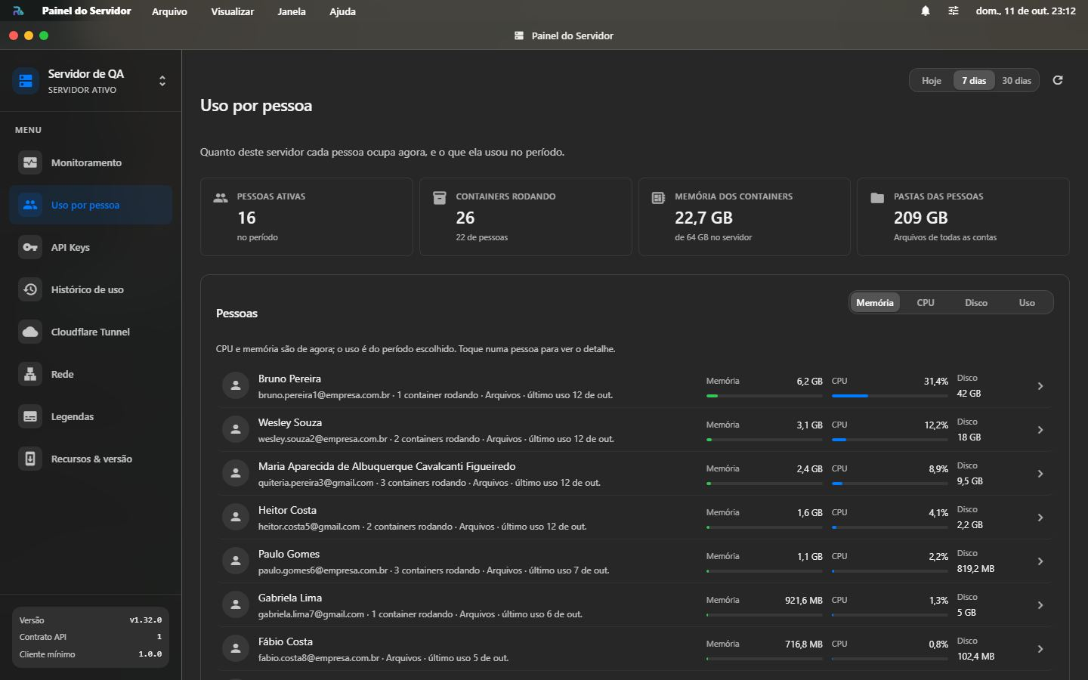Click Bruno Pereira's avatar icon
Viewport: 1088px width, 680px height.
[236, 385]
